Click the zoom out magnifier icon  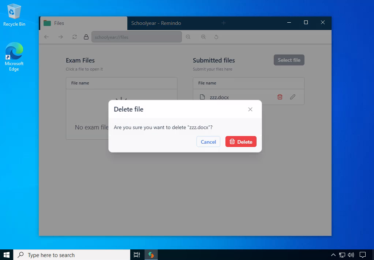[x=188, y=37]
